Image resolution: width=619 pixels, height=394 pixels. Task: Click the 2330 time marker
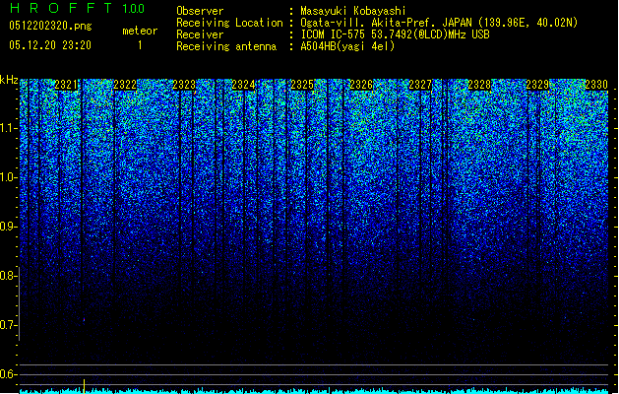point(596,85)
